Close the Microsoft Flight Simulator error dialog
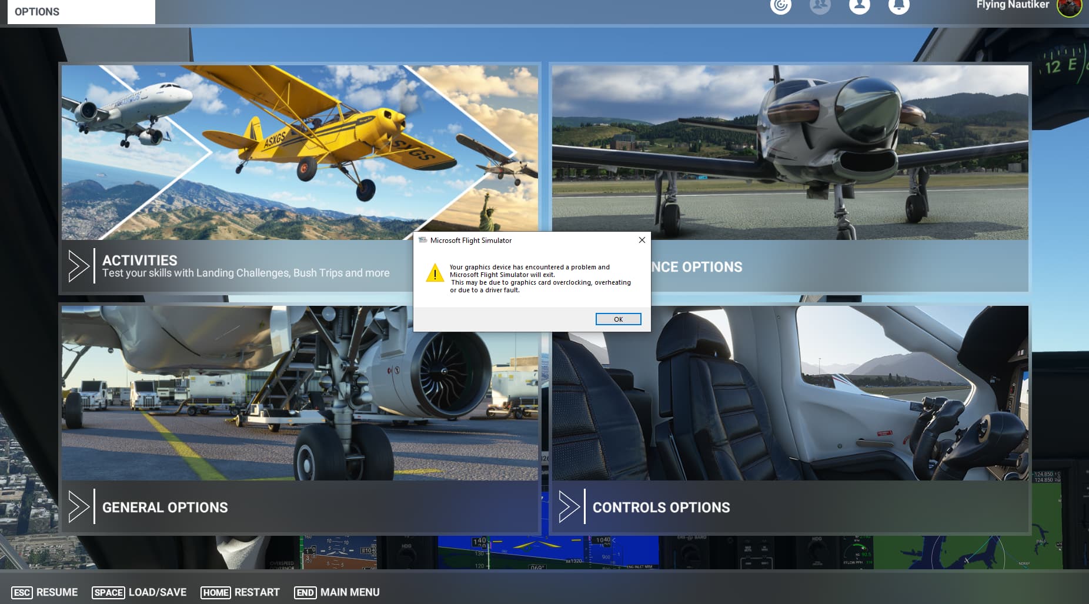 [x=642, y=240]
